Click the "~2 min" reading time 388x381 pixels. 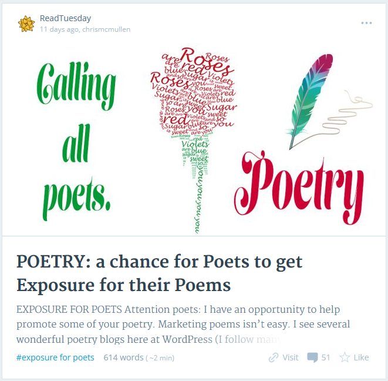[x=160, y=357]
